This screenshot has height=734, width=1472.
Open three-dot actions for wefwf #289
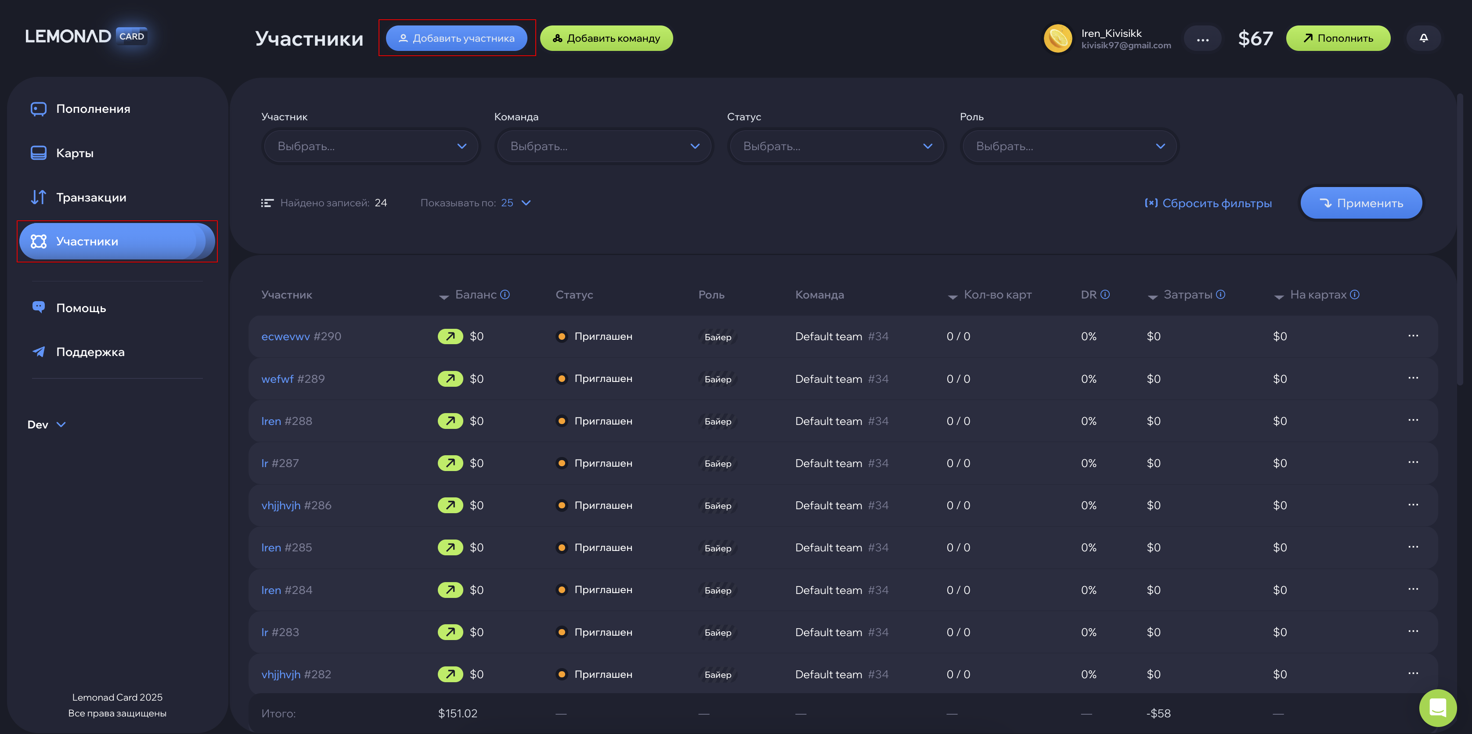[1413, 378]
